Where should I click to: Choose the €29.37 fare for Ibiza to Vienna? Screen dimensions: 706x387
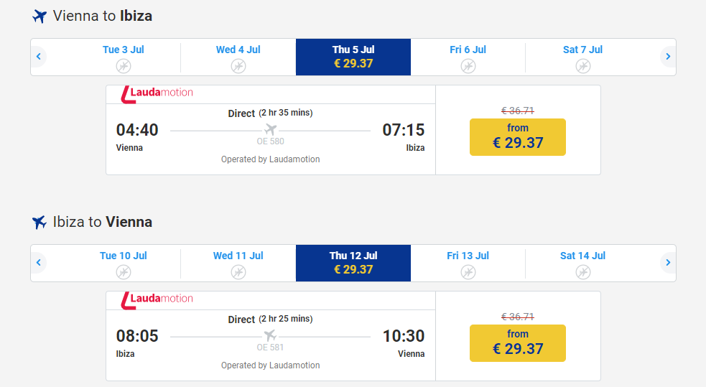518,342
